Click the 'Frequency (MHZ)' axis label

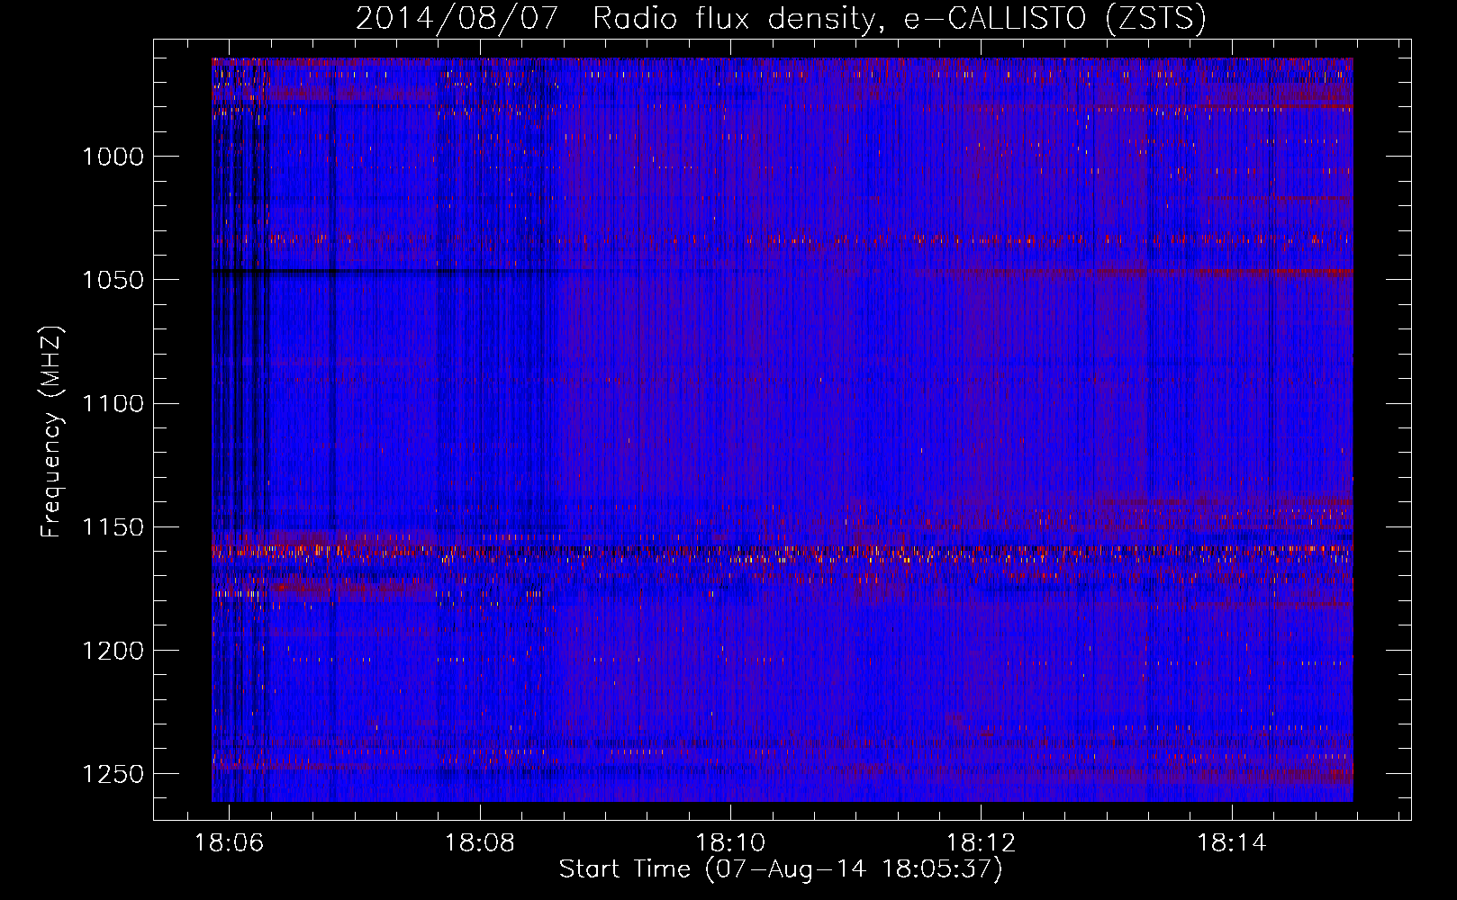pyautogui.click(x=51, y=431)
